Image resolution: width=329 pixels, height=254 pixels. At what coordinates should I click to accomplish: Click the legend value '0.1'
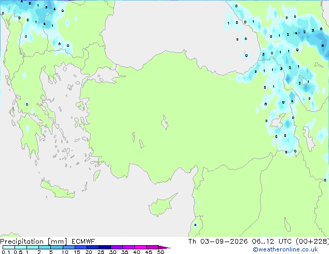[6, 252]
